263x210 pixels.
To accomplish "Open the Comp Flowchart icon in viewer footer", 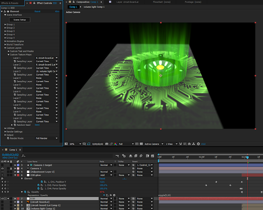I will pyautogui.click(x=194, y=144).
